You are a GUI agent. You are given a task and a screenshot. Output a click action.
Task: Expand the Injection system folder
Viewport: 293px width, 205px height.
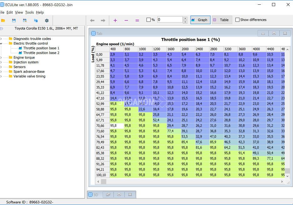(x=1, y=62)
